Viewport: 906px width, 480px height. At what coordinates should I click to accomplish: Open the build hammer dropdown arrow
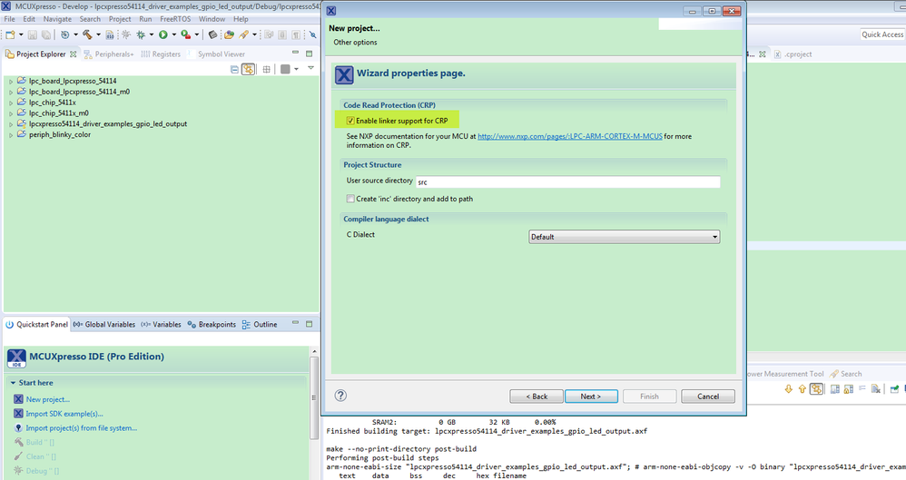point(98,34)
